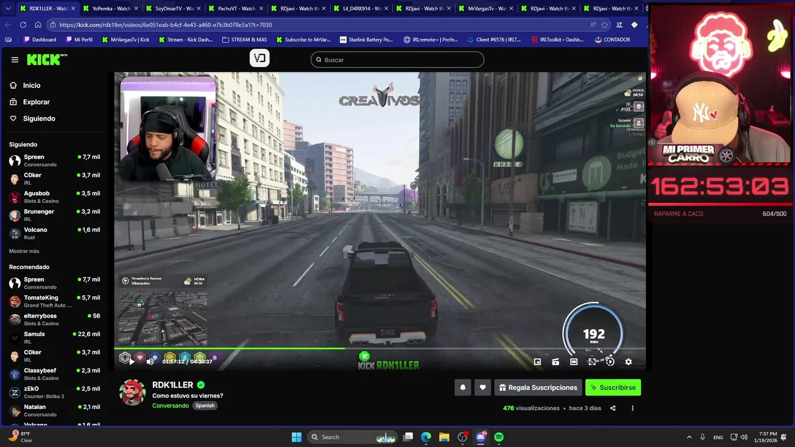This screenshot has height=447, width=795.
Task: Click the Spanish language tag
Action: pos(204,405)
